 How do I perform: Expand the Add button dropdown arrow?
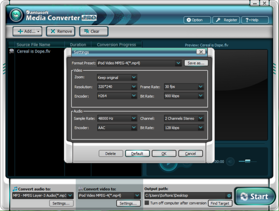(x=38, y=32)
